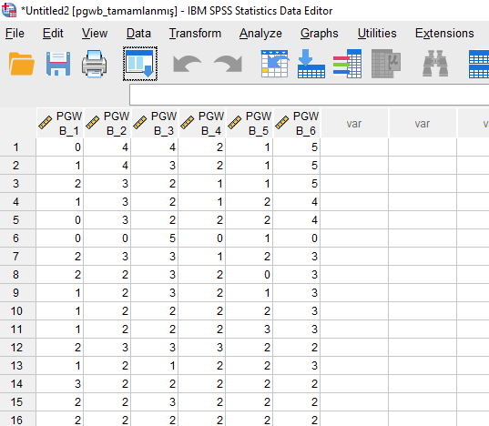Viewport: 489px width, 426px height.
Task: Click the Go to case icon
Action: (x=275, y=64)
